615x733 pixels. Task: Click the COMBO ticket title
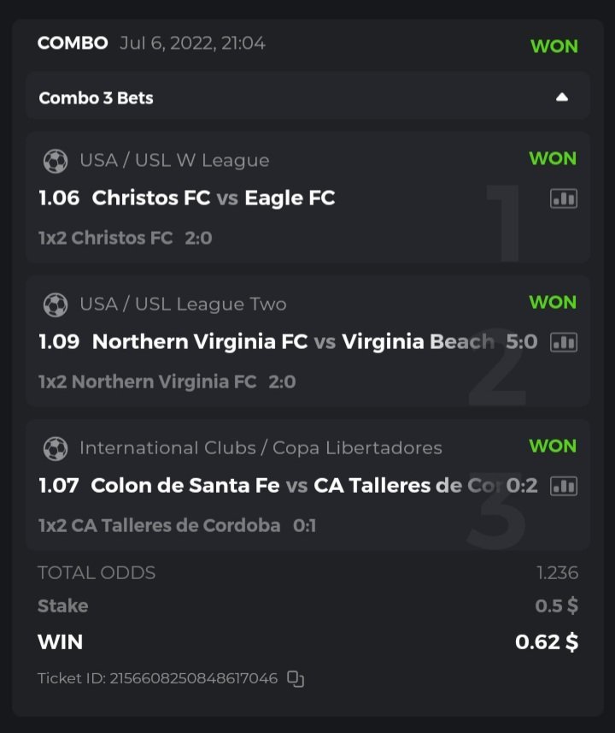tap(73, 43)
